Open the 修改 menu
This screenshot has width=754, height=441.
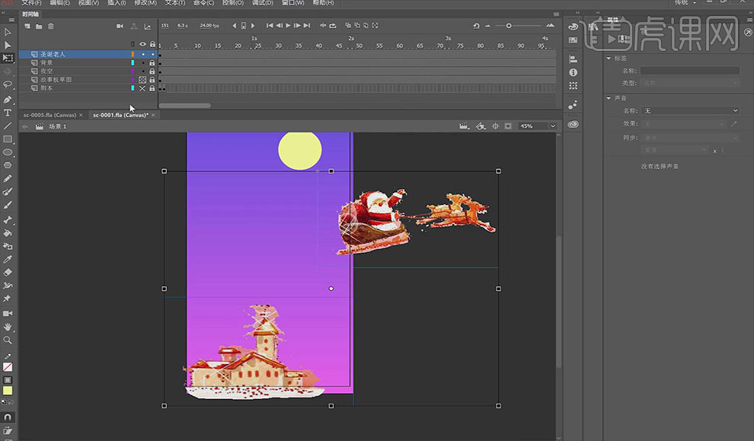point(145,2)
